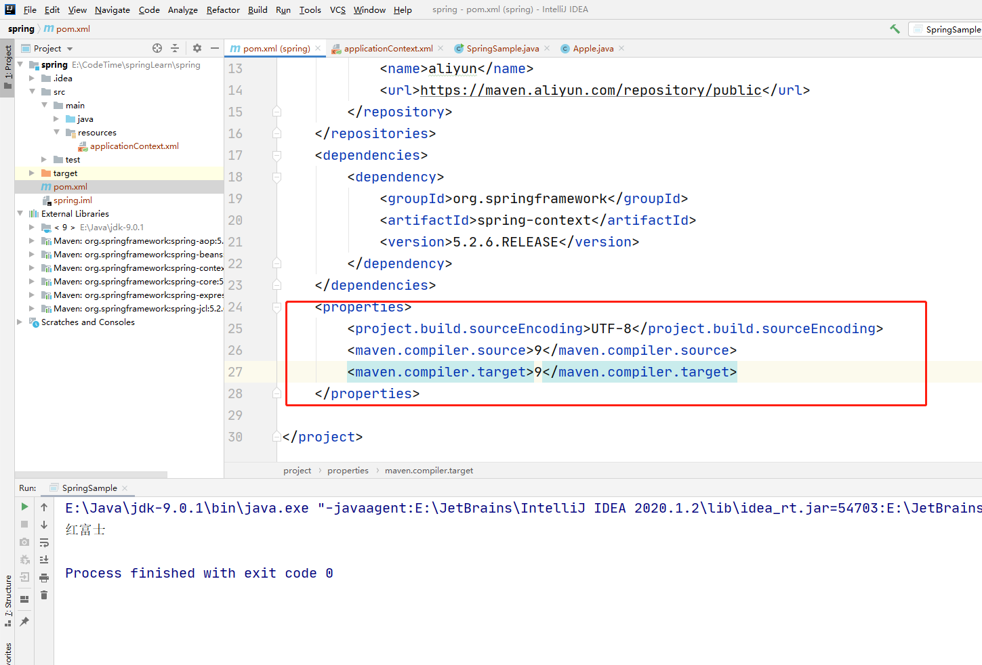Fold the properties block at line 24
Viewport: 982px width, 665px height.
[277, 307]
